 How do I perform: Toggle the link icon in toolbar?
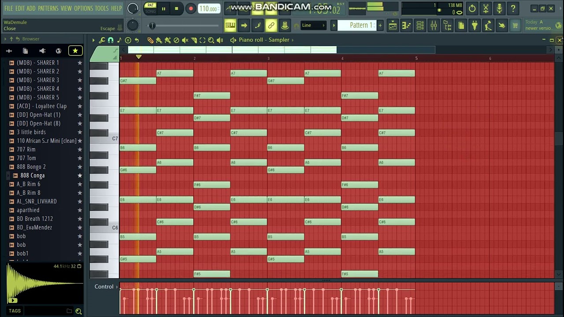[x=271, y=26]
